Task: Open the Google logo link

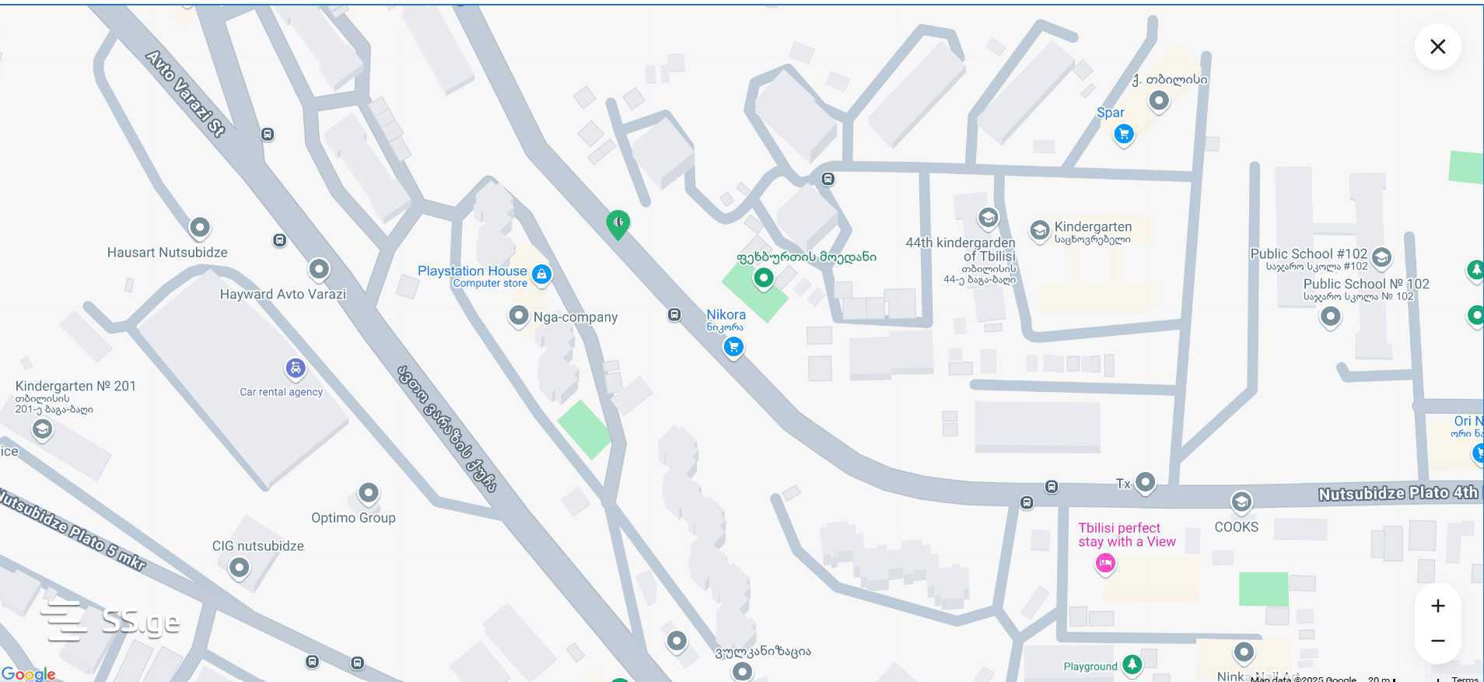Action: [28, 673]
